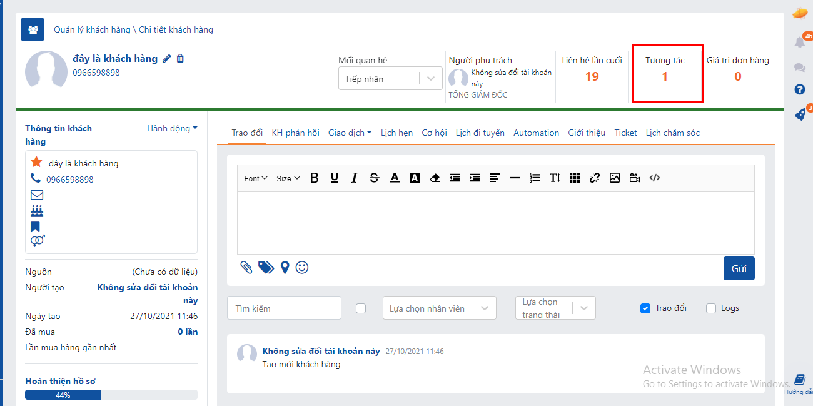Insert a table using the grid icon

pos(575,178)
